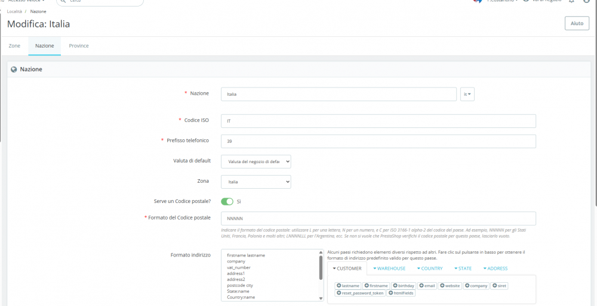Follow the Località breadcrumb link
Screen dimensions: 597x306
pos(14,11)
